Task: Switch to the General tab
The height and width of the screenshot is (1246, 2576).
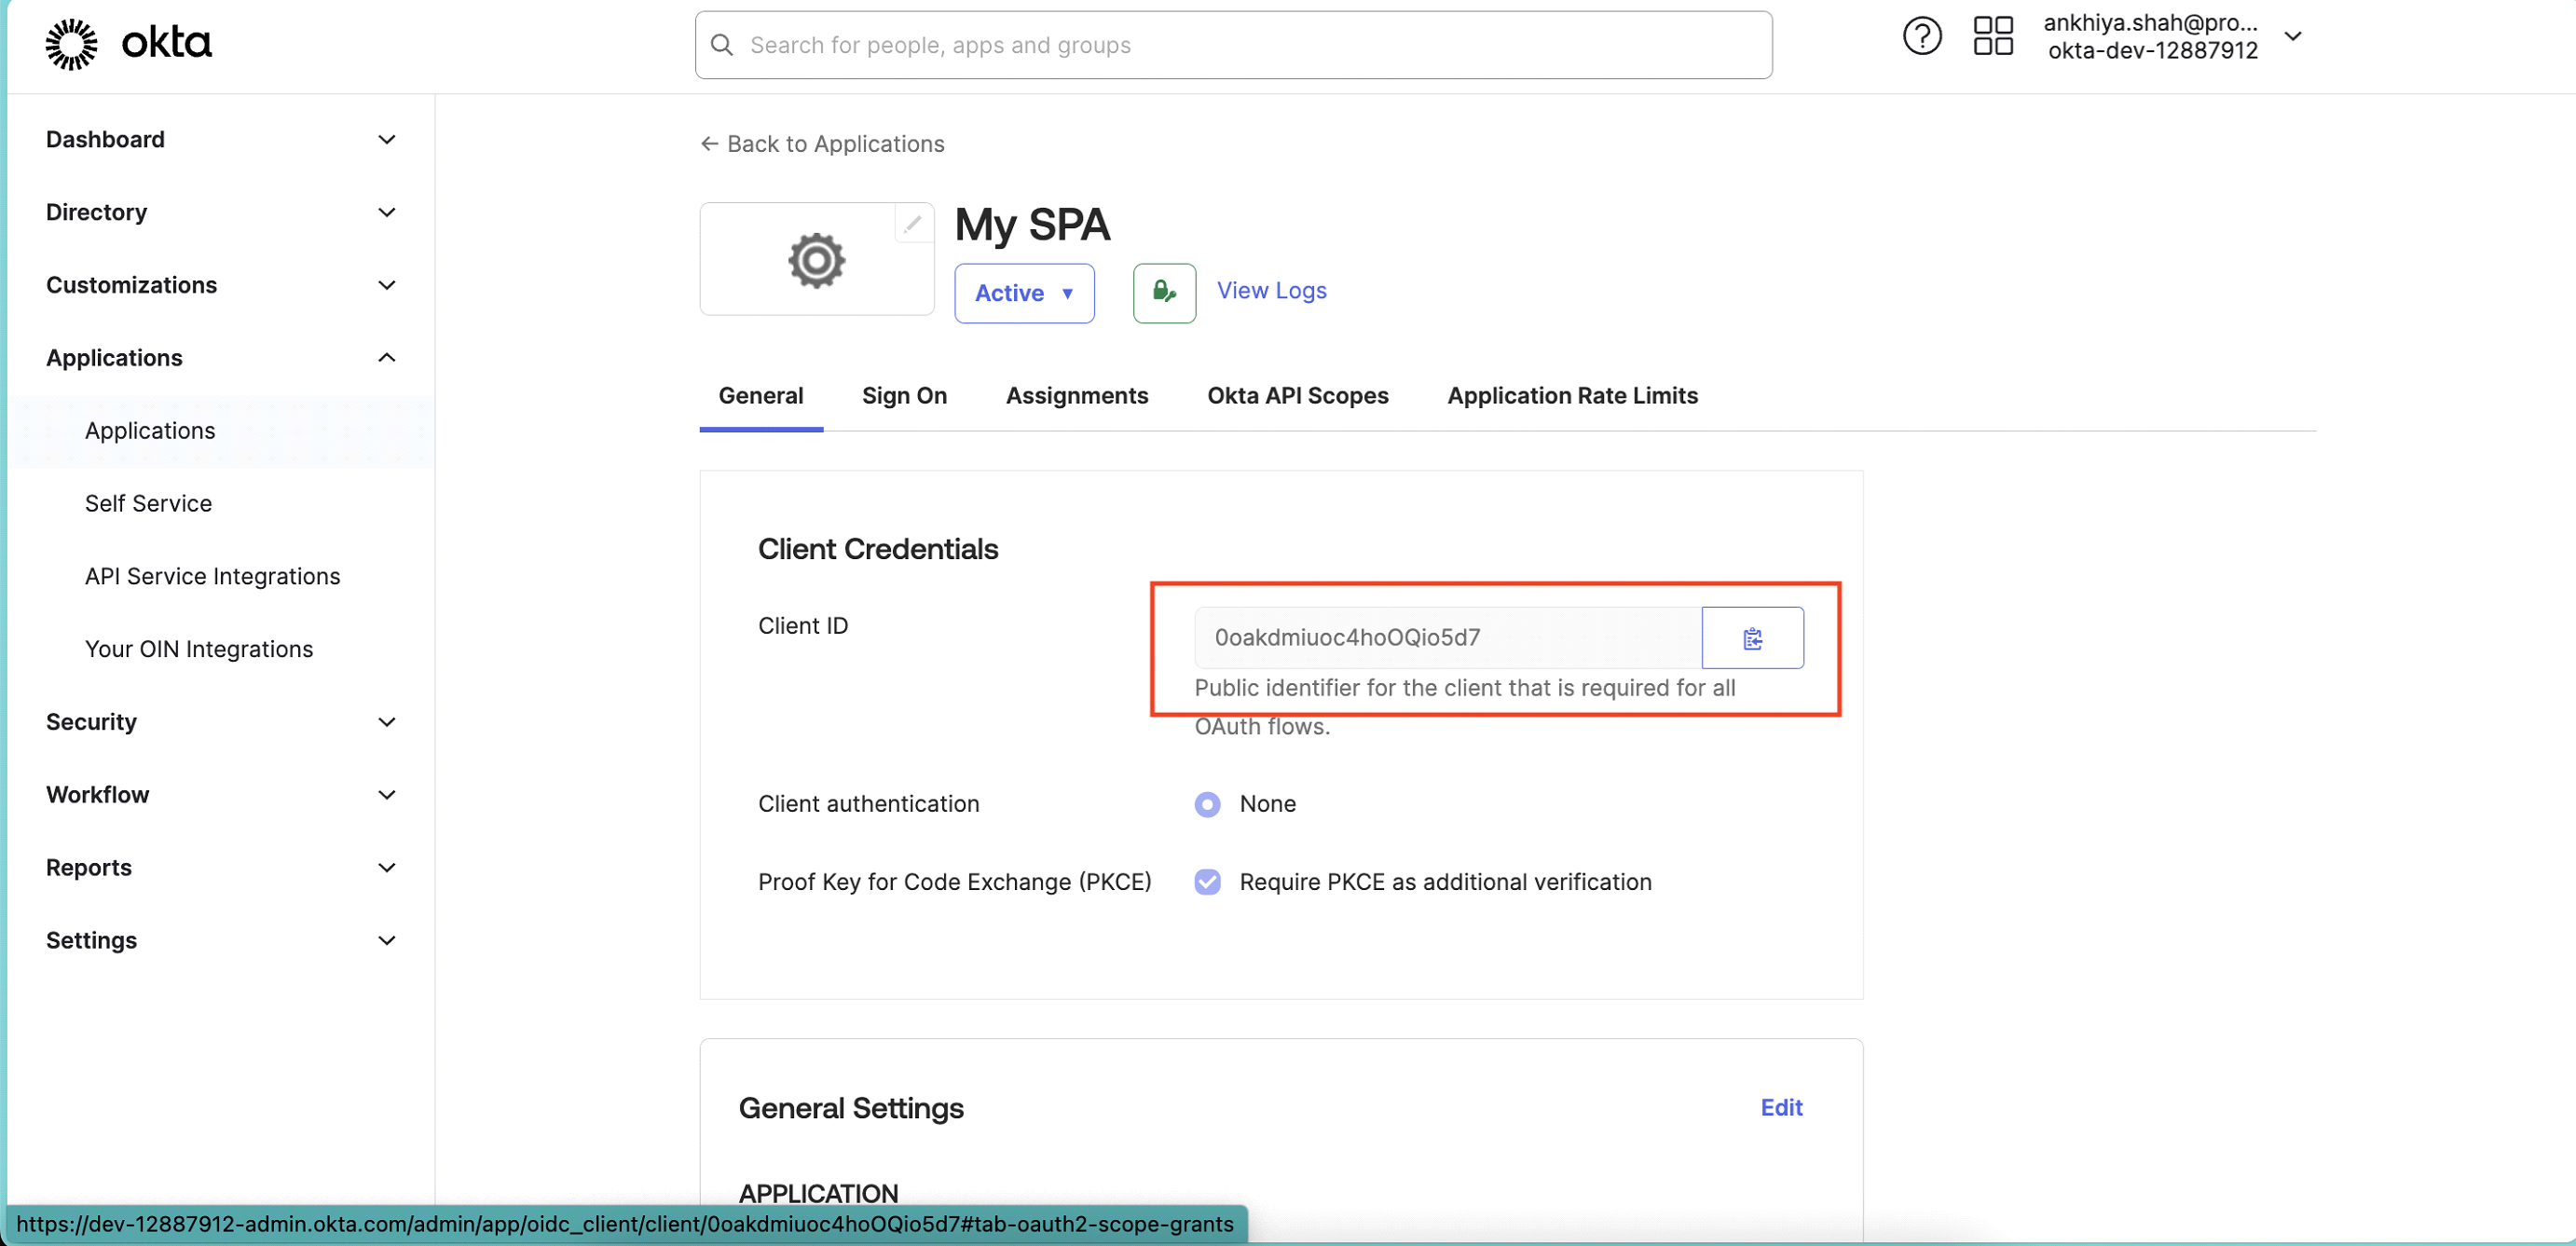Action: pos(760,396)
